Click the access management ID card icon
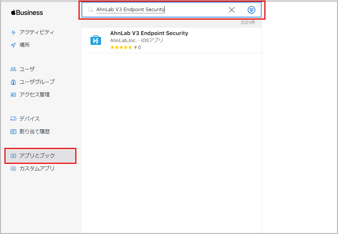 13,95
